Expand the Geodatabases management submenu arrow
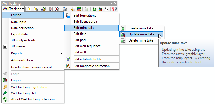Screen dimensions: 215x104 pyautogui.click(x=61, y=67)
